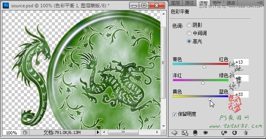This screenshot has width=266, height=139.
Task: Click canvas vertical scroll up arrow
Action: [x=164, y=14]
